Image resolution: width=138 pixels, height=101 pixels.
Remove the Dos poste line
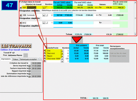pyautogui.click(x=45, y=50)
